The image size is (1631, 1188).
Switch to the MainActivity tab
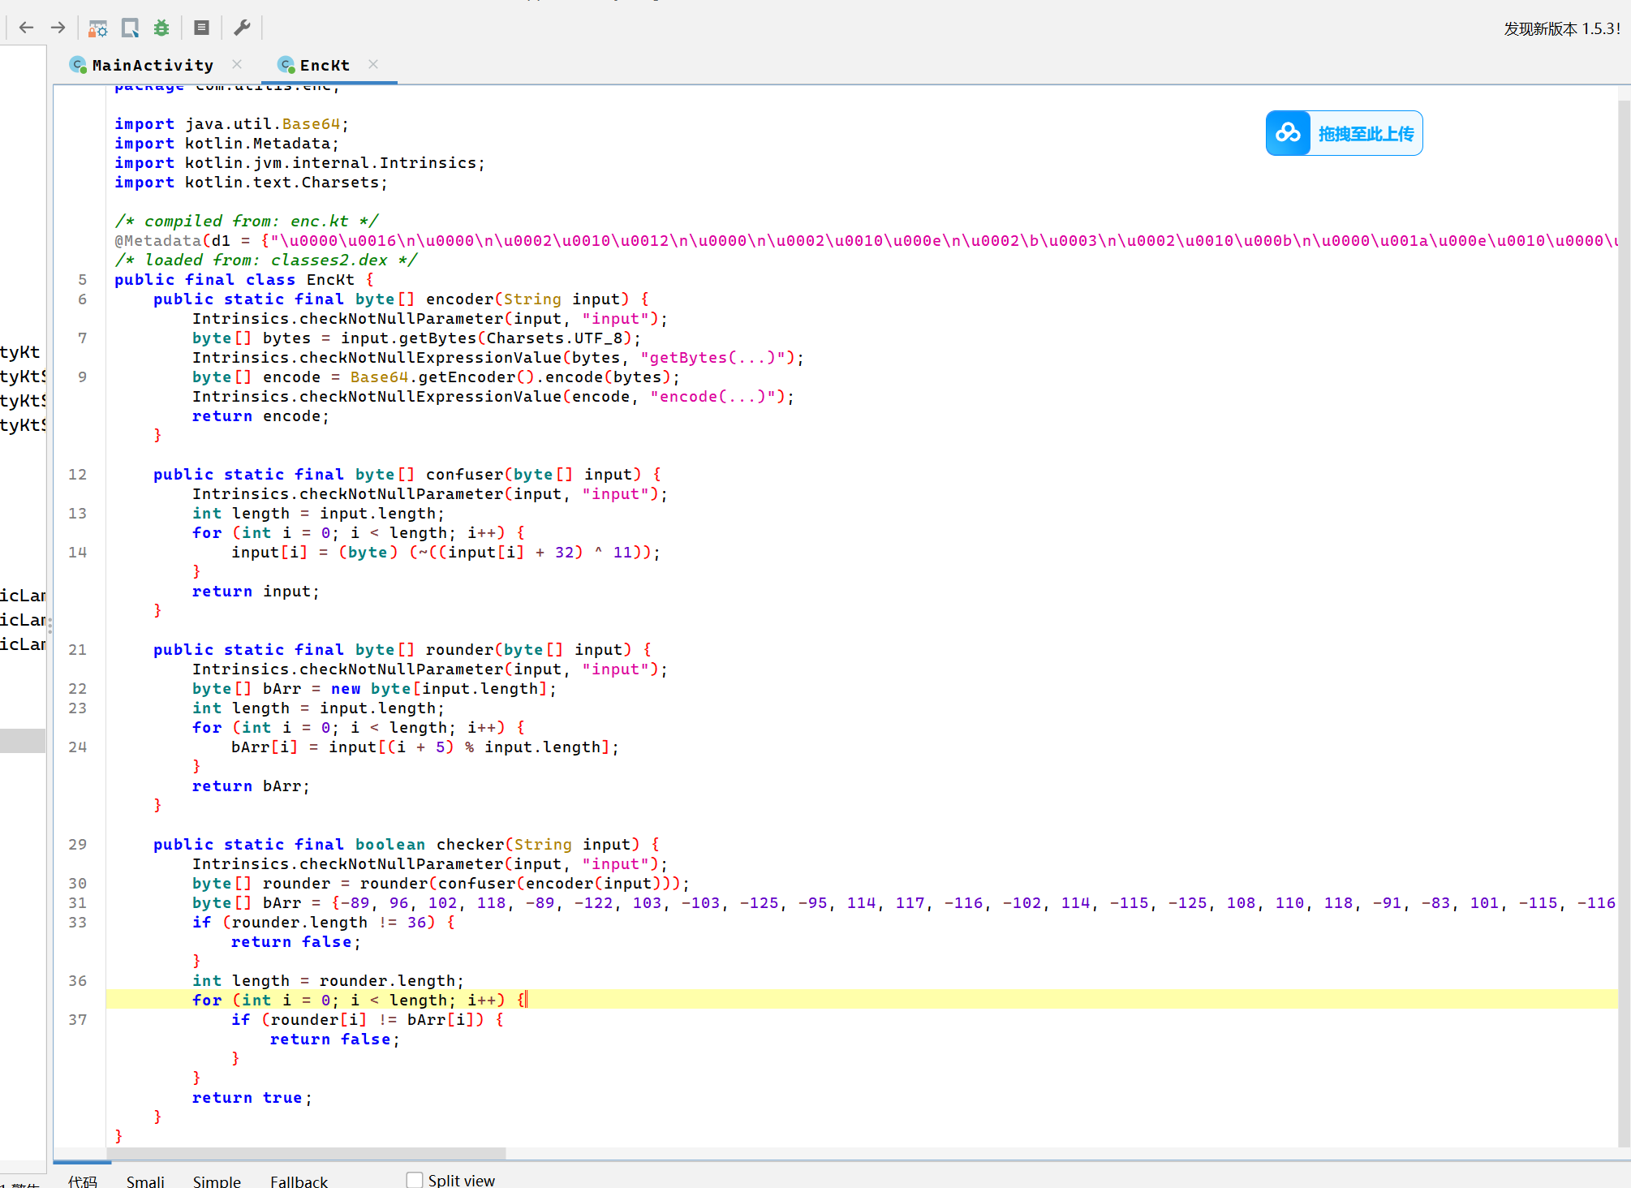(152, 65)
